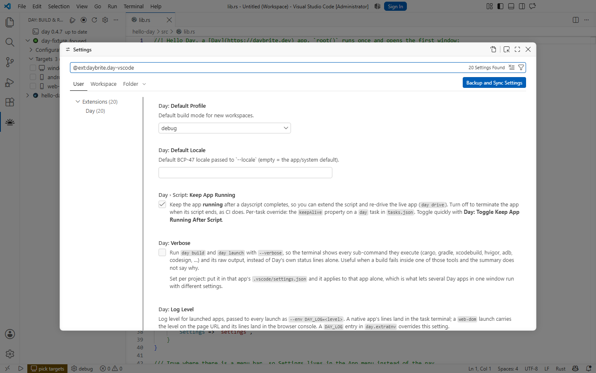Clear the settings search input icon

point(512,68)
